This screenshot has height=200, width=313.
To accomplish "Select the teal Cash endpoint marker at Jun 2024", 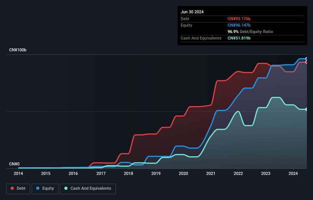I will (307, 109).
